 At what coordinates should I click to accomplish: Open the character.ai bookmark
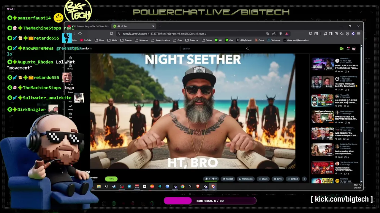pos(296,40)
